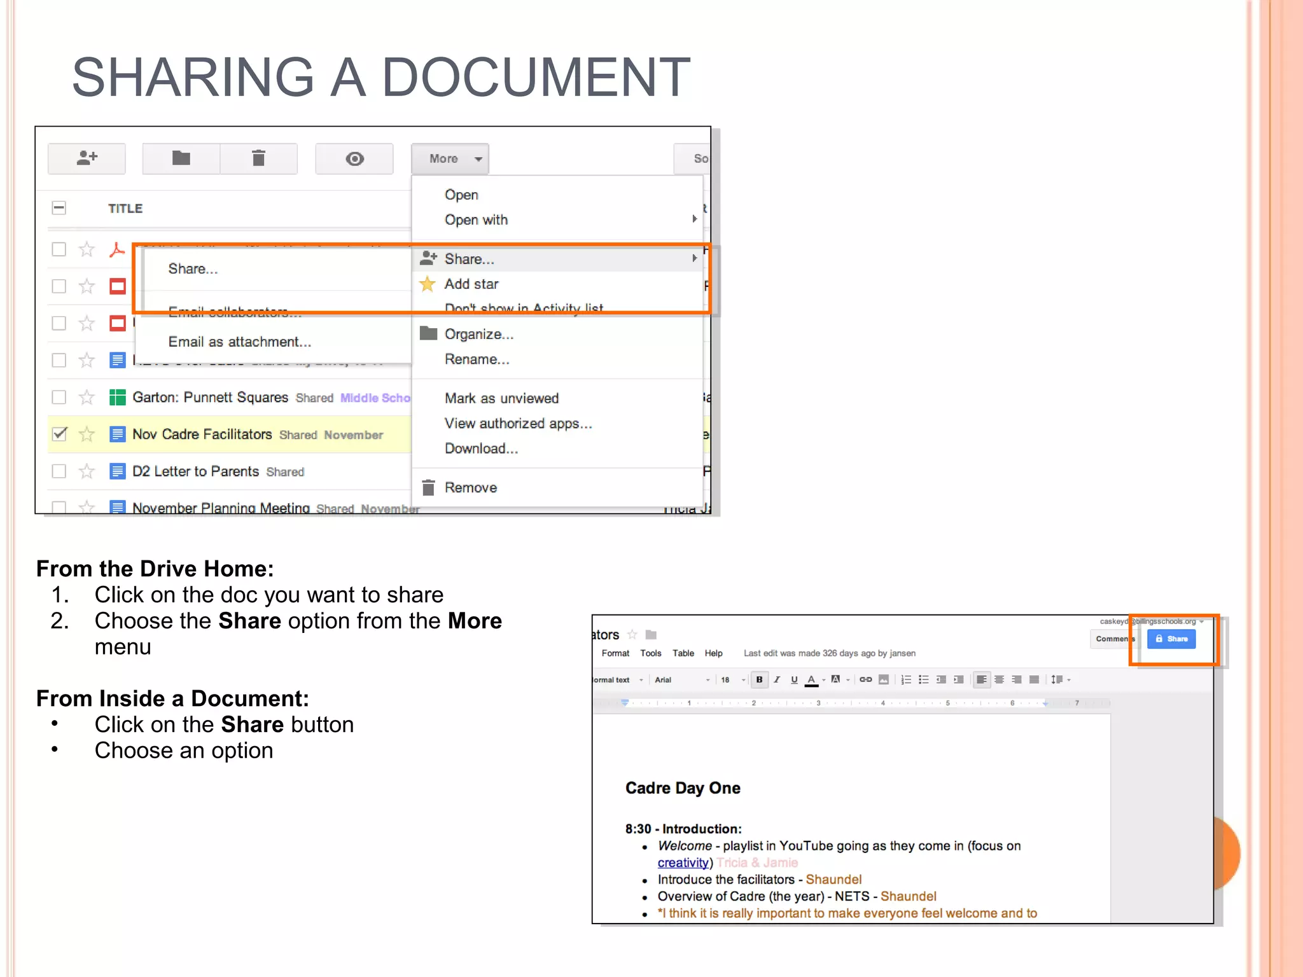
Task: Select center align in document toolbar
Action: (x=1000, y=679)
